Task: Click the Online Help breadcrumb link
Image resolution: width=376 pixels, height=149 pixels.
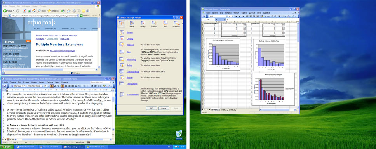Action: click(52, 38)
